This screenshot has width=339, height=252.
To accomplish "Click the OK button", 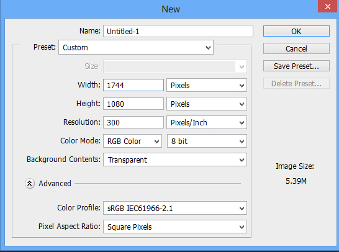I will [296, 31].
